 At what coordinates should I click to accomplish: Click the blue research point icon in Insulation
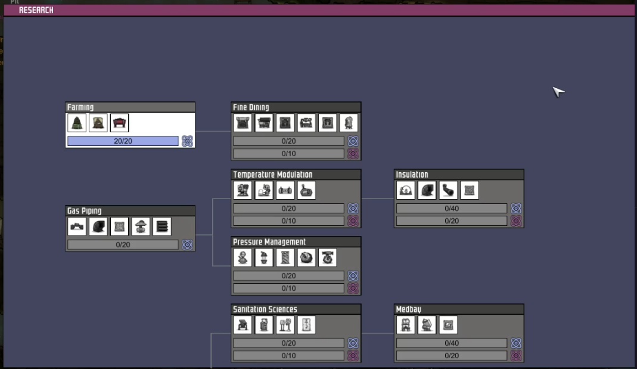(516, 209)
